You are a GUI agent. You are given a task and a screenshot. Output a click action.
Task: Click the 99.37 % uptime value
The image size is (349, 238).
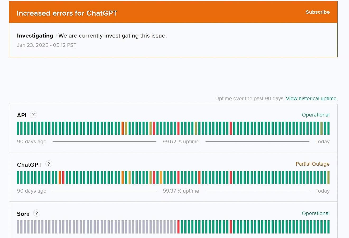(181, 191)
